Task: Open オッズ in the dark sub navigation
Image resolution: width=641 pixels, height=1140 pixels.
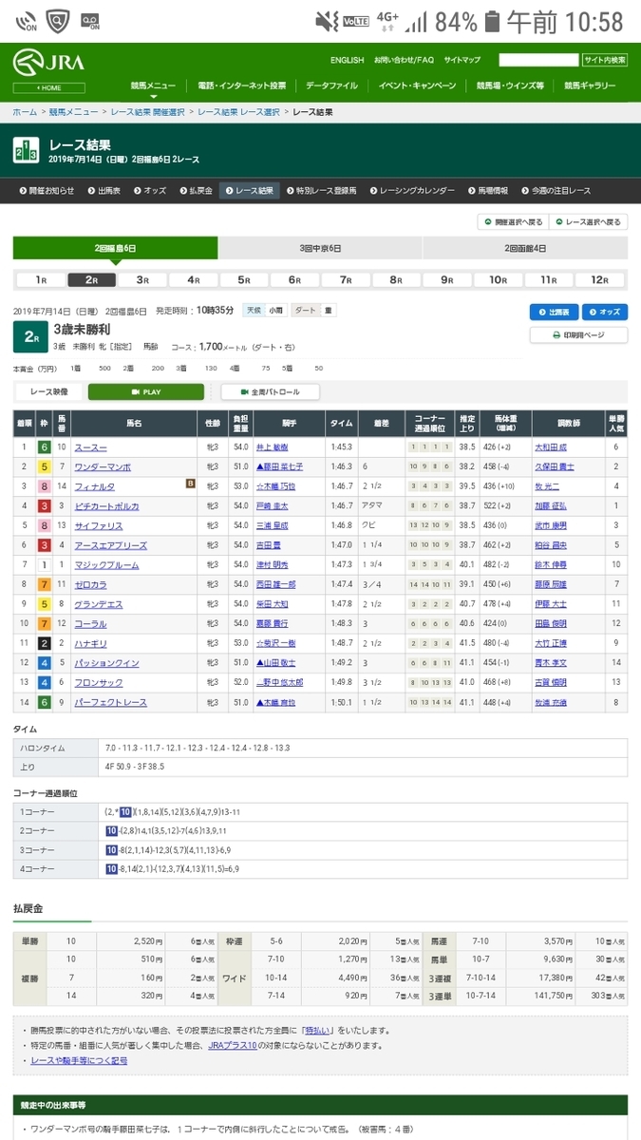Action: pyautogui.click(x=150, y=190)
